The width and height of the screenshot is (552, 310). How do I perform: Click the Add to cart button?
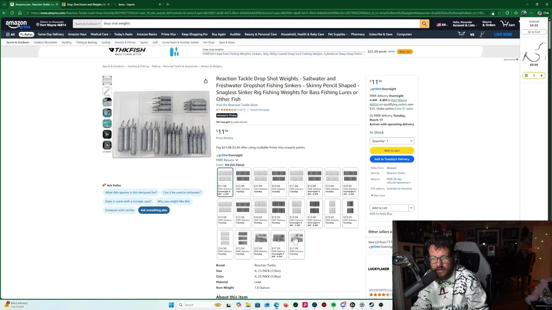tap(392, 150)
